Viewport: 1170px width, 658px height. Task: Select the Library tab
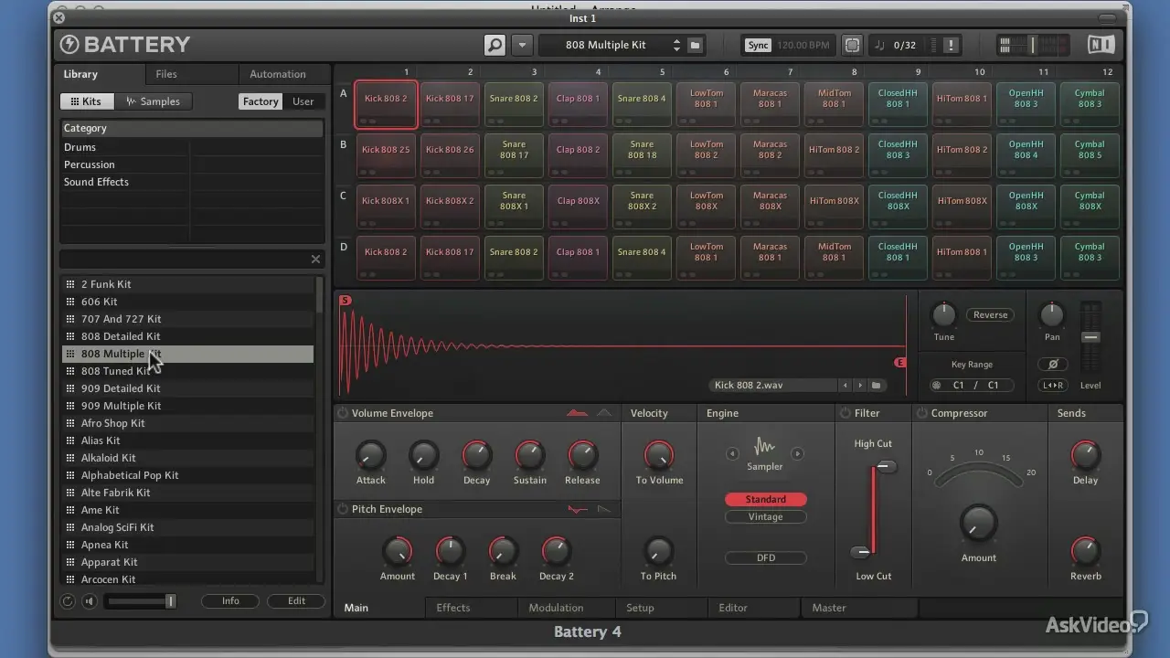80,74
